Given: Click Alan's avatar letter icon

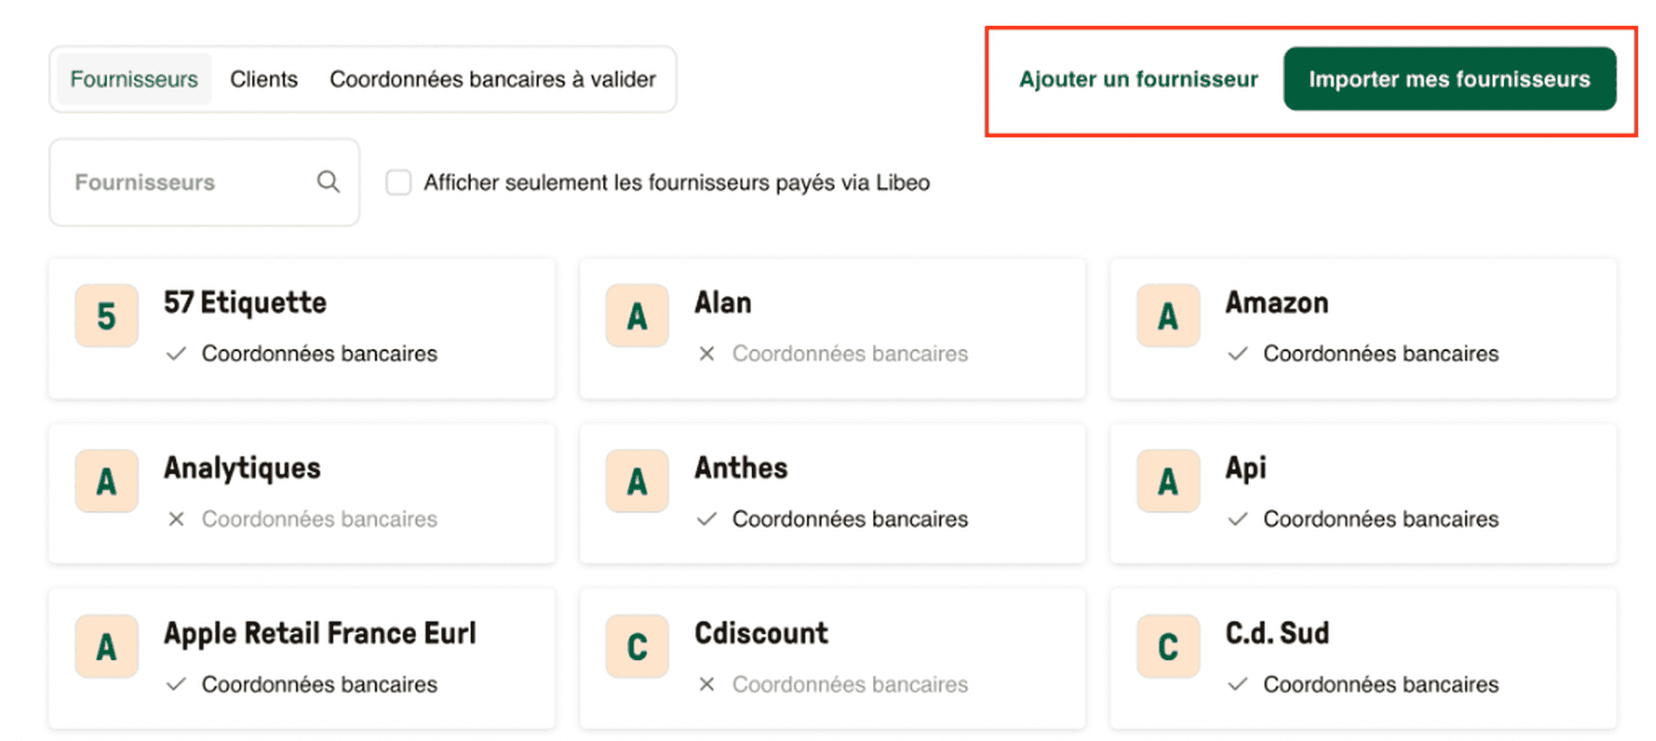Looking at the screenshot, I should point(637,316).
